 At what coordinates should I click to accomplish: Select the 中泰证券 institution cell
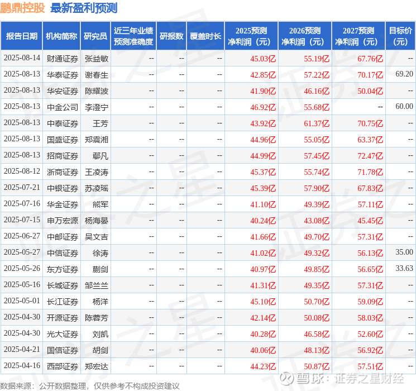tap(63, 123)
